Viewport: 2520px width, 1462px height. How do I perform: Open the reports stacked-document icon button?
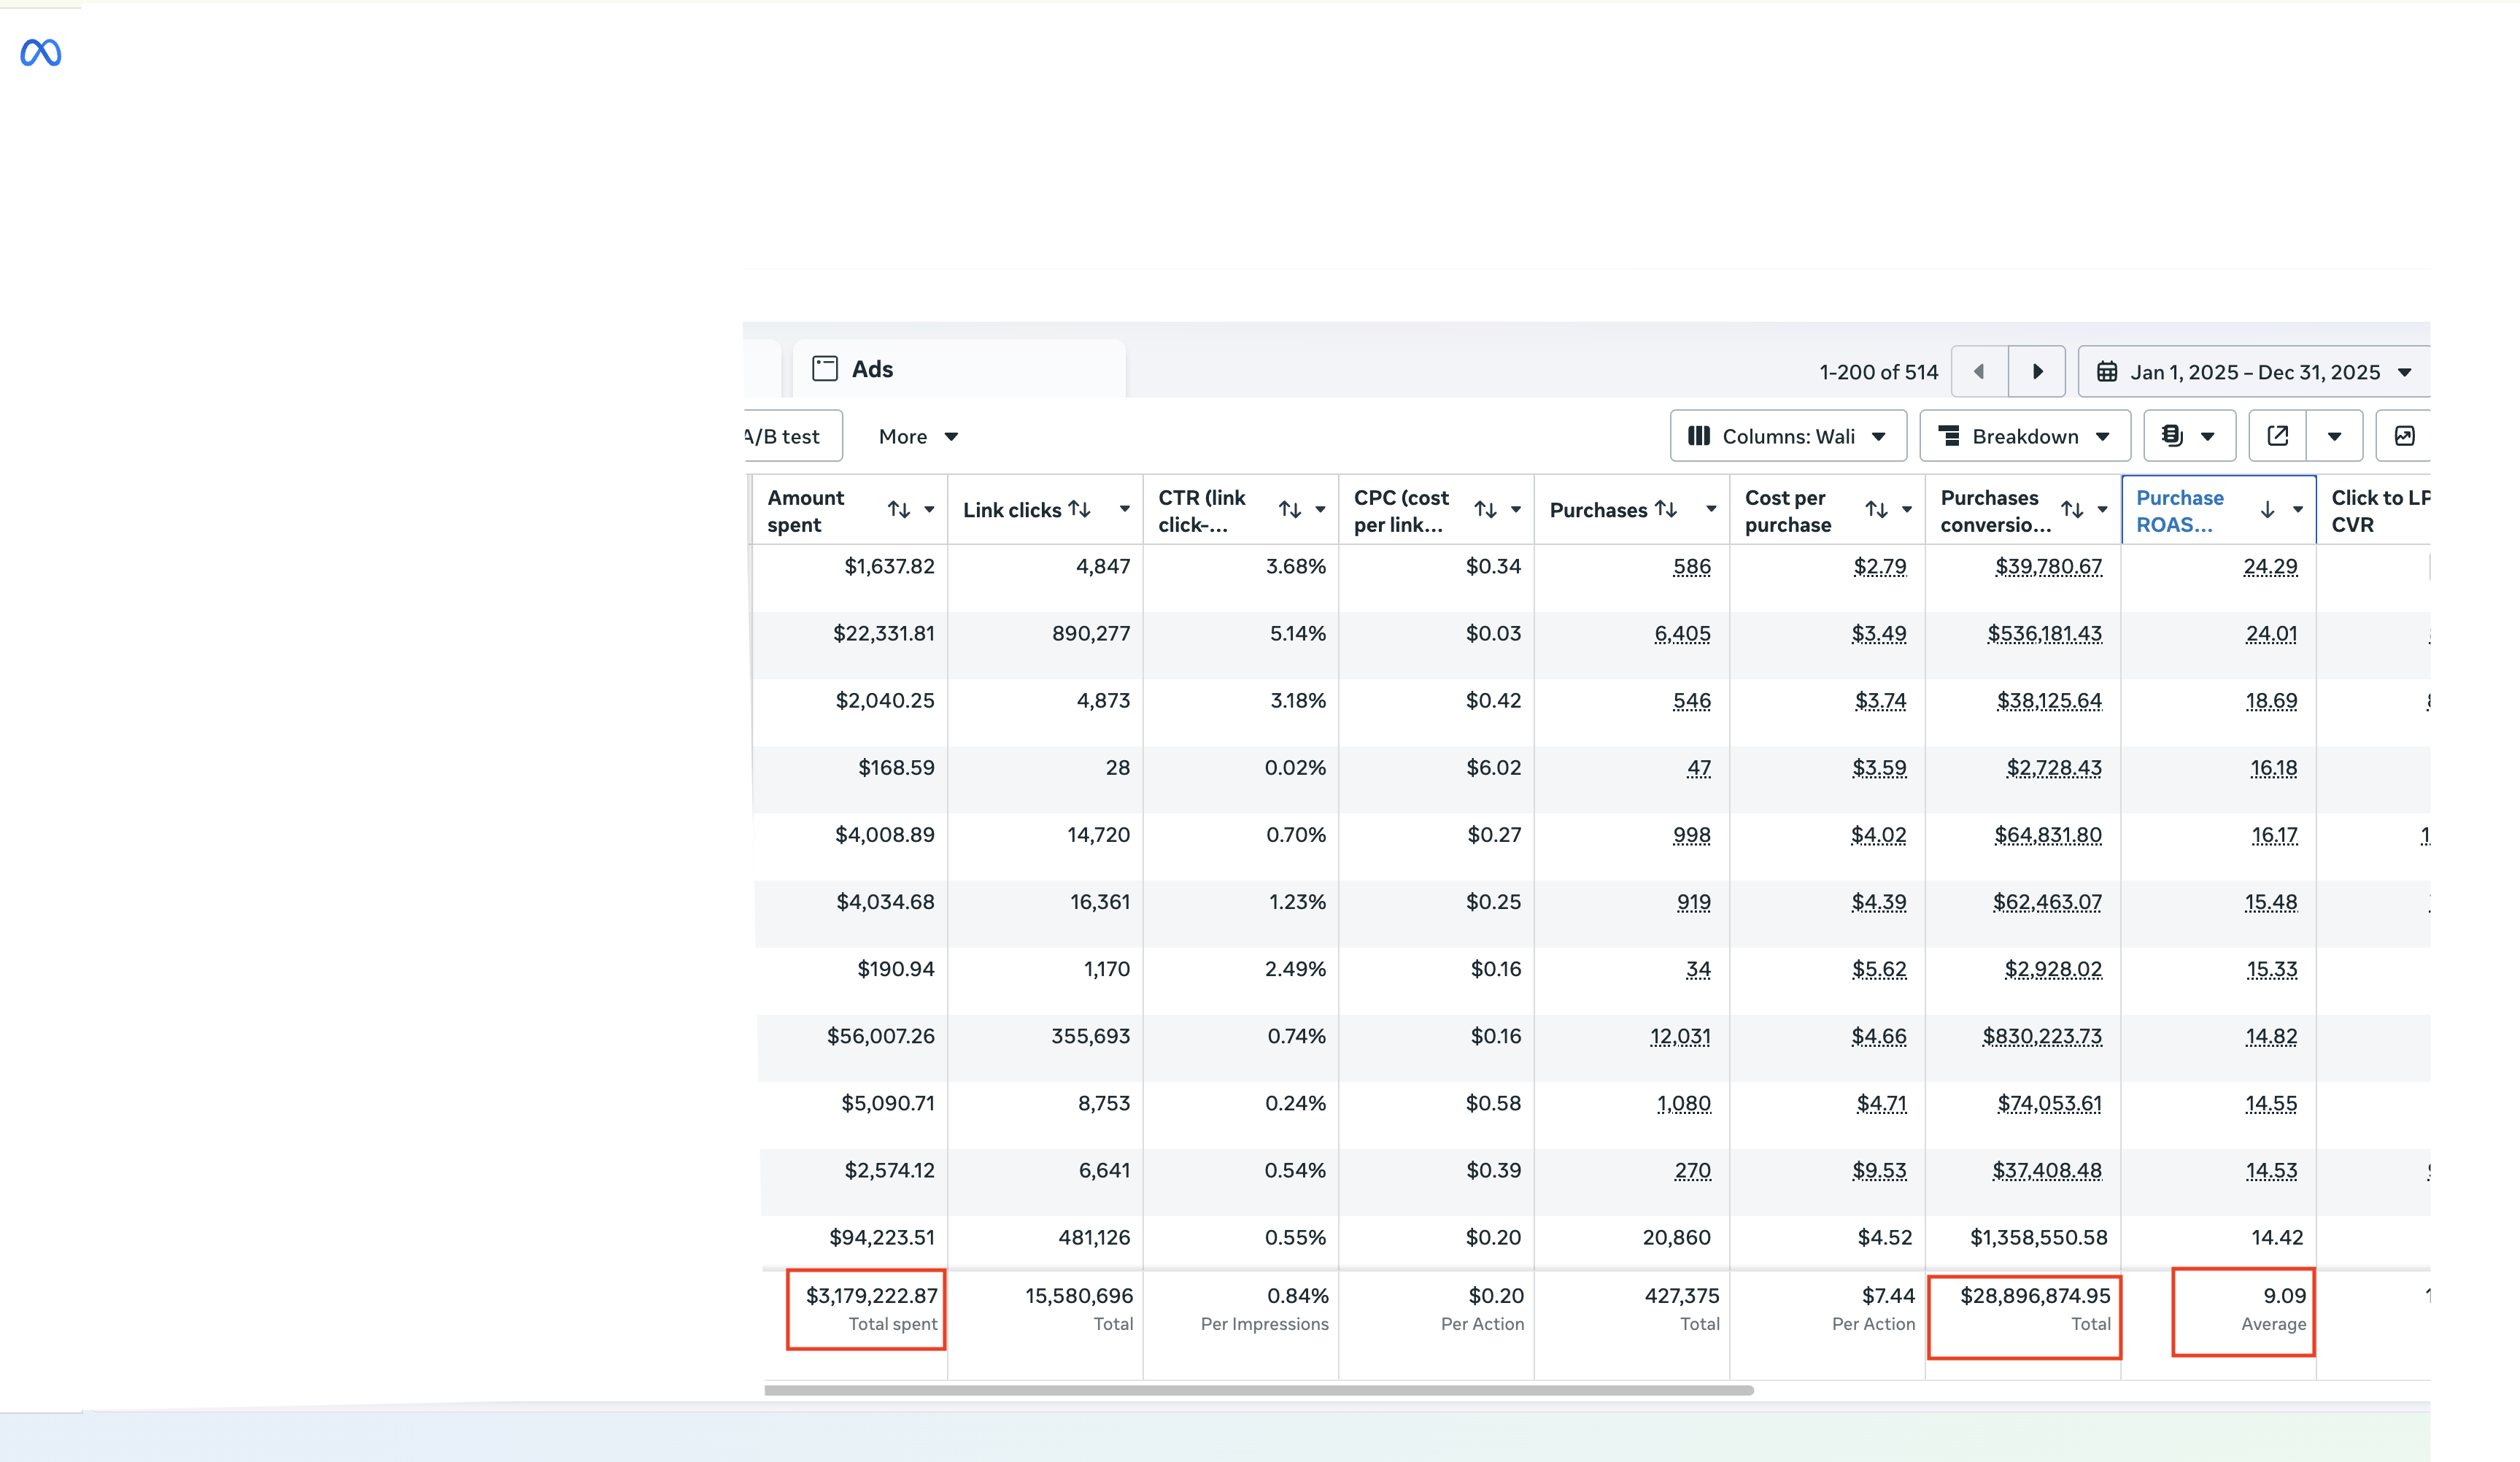(2189, 436)
